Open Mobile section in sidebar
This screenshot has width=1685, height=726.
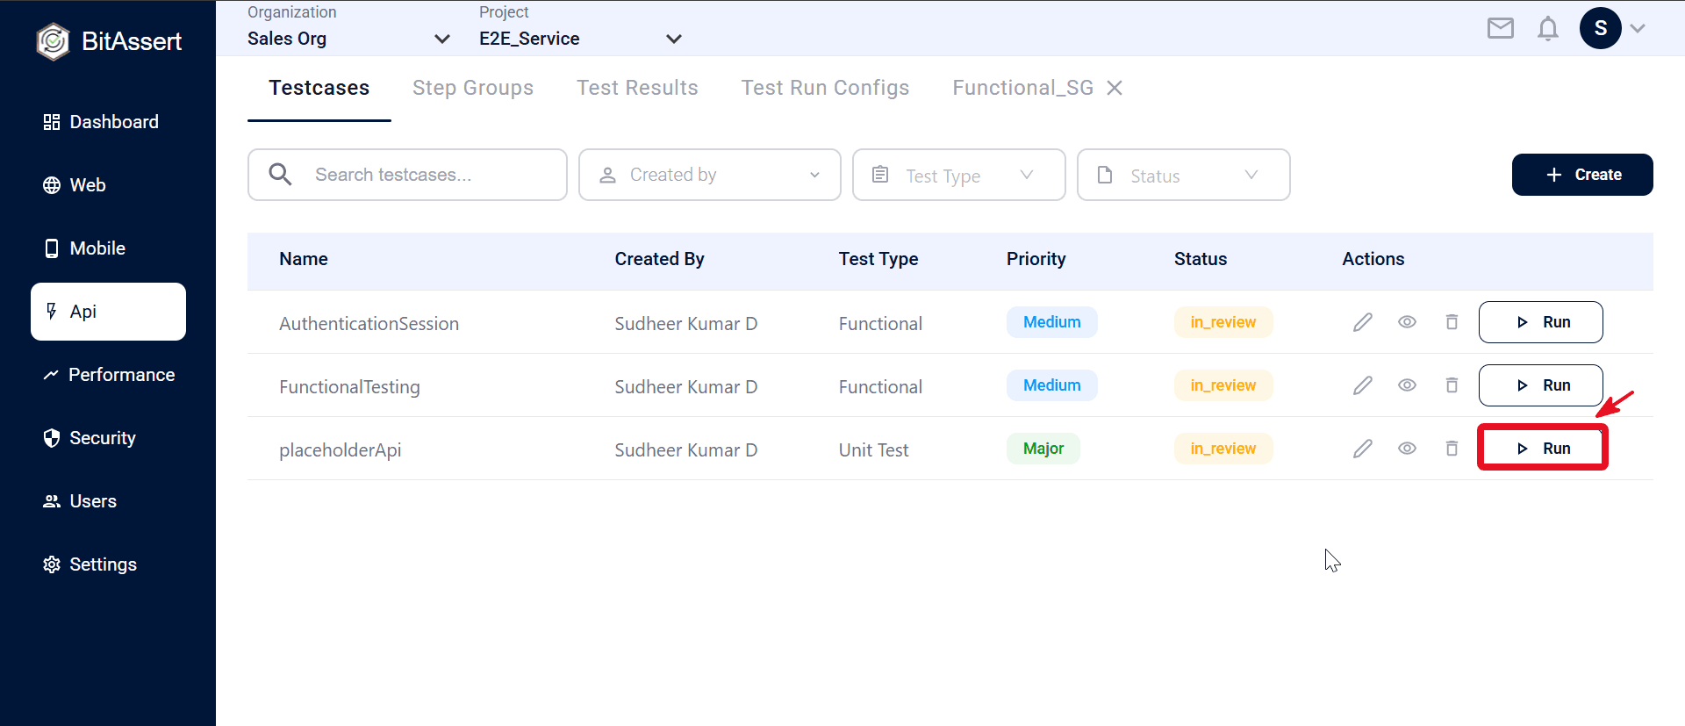pyautogui.click(x=108, y=248)
